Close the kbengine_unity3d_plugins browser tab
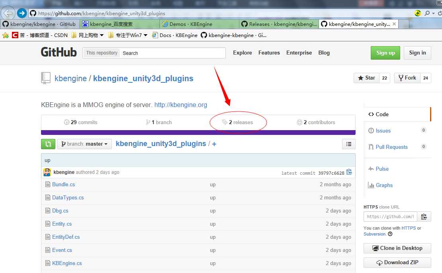Image resolution: width=442 pixels, height=273 pixels. pyautogui.click(x=394, y=24)
